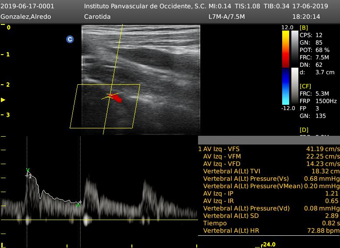Click the probe label L7M-A/7.5M
This screenshot has height=248, width=340.
(227, 17)
